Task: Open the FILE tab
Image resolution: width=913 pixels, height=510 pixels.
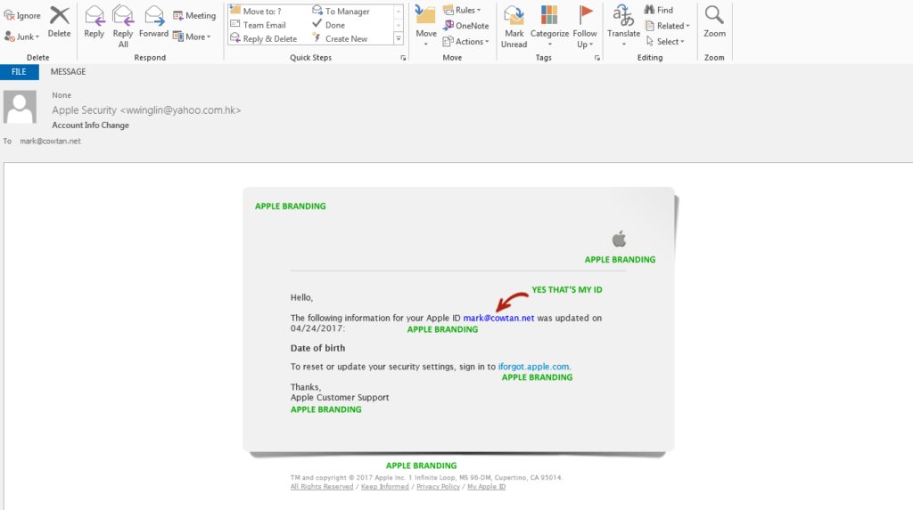Action: coord(20,72)
